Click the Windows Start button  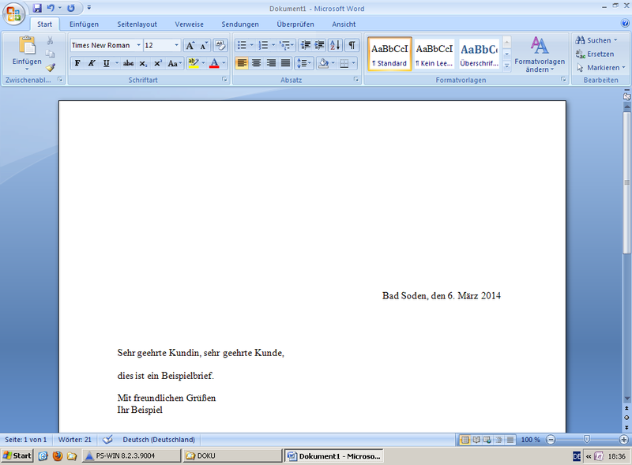pos(17,456)
